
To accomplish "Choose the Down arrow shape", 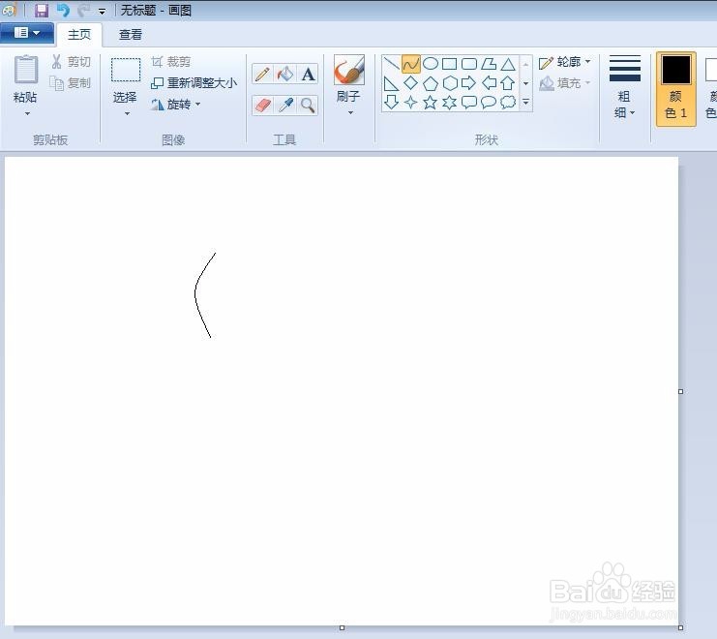I will (x=392, y=102).
